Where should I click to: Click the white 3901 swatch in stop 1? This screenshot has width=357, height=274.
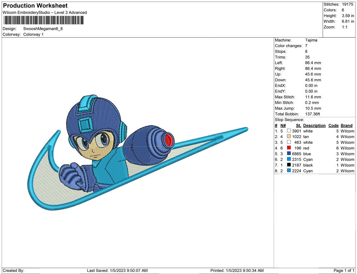coord(289,131)
